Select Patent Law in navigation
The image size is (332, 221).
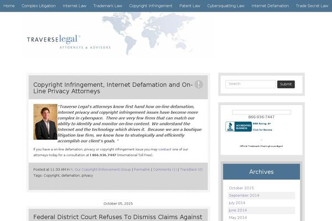[x=190, y=6]
